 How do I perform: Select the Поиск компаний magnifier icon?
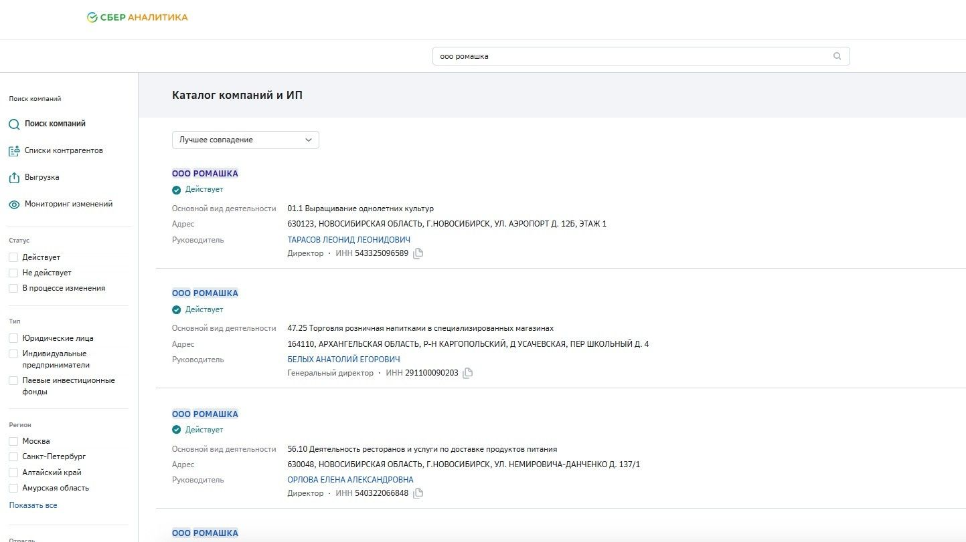click(14, 124)
